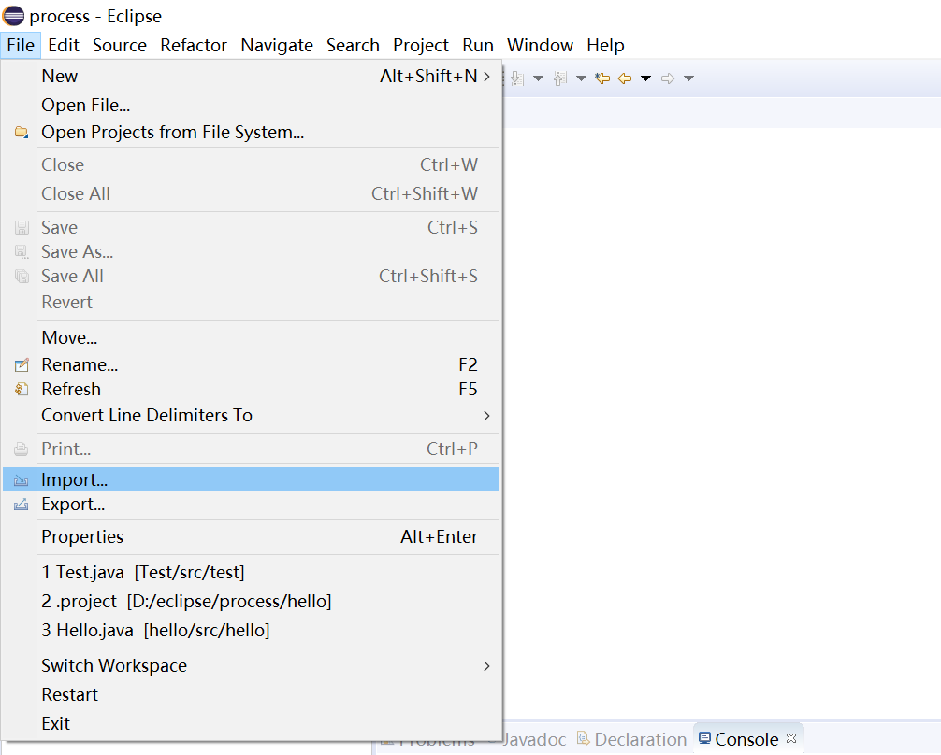Expand the Convert Line Delimiters To arrow
Screen dimensions: 941x755
(x=486, y=416)
